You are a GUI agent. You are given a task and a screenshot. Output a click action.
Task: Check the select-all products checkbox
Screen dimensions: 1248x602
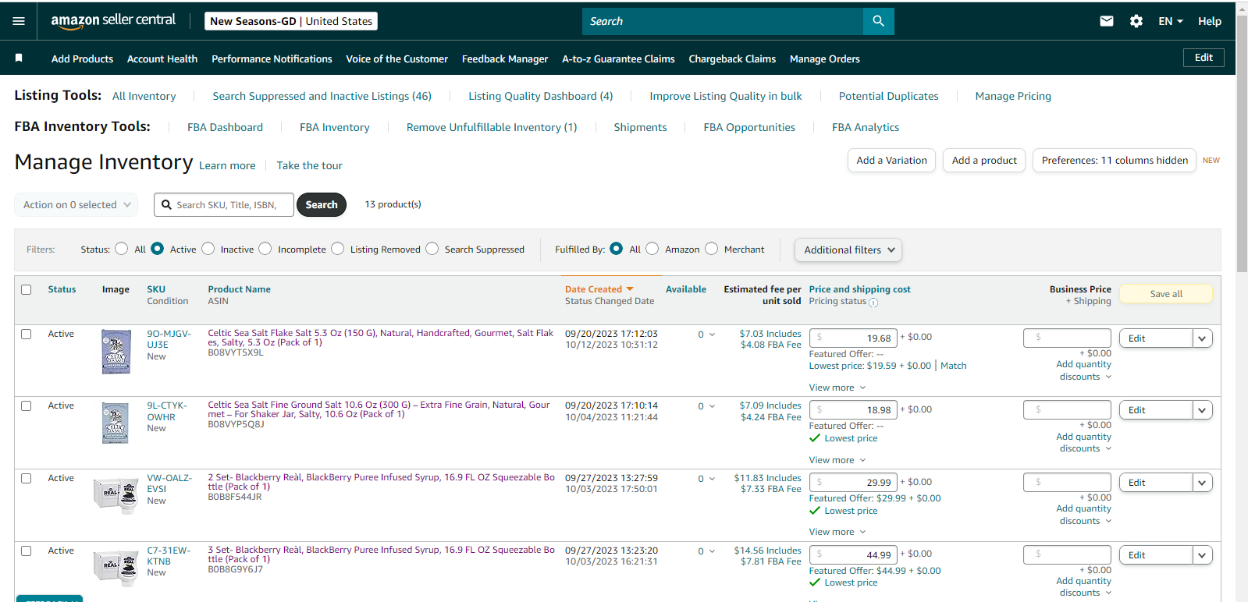point(27,289)
